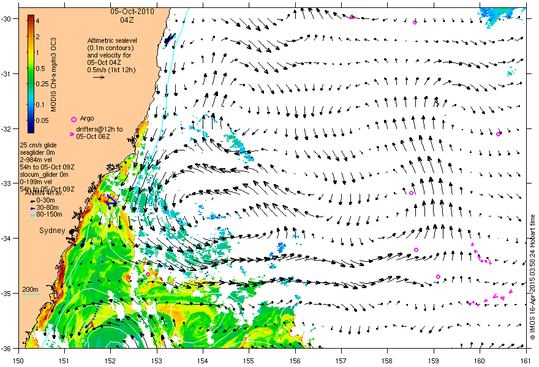This screenshot has width=539, height=367.
Task: Click the 'Altimetric sealevel' heading text
Action: pos(112,40)
